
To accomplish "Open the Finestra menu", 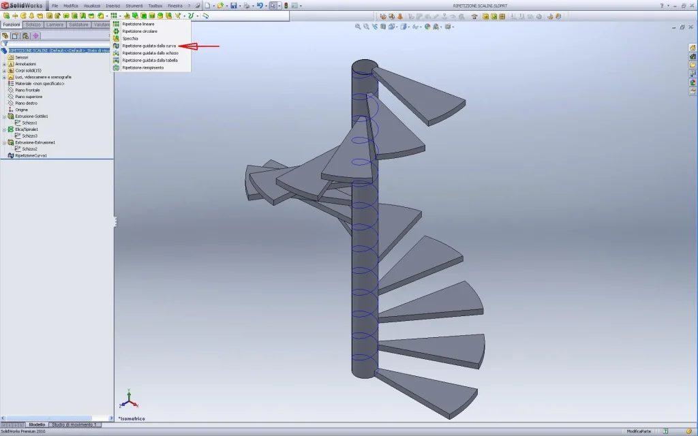I will point(175,5).
